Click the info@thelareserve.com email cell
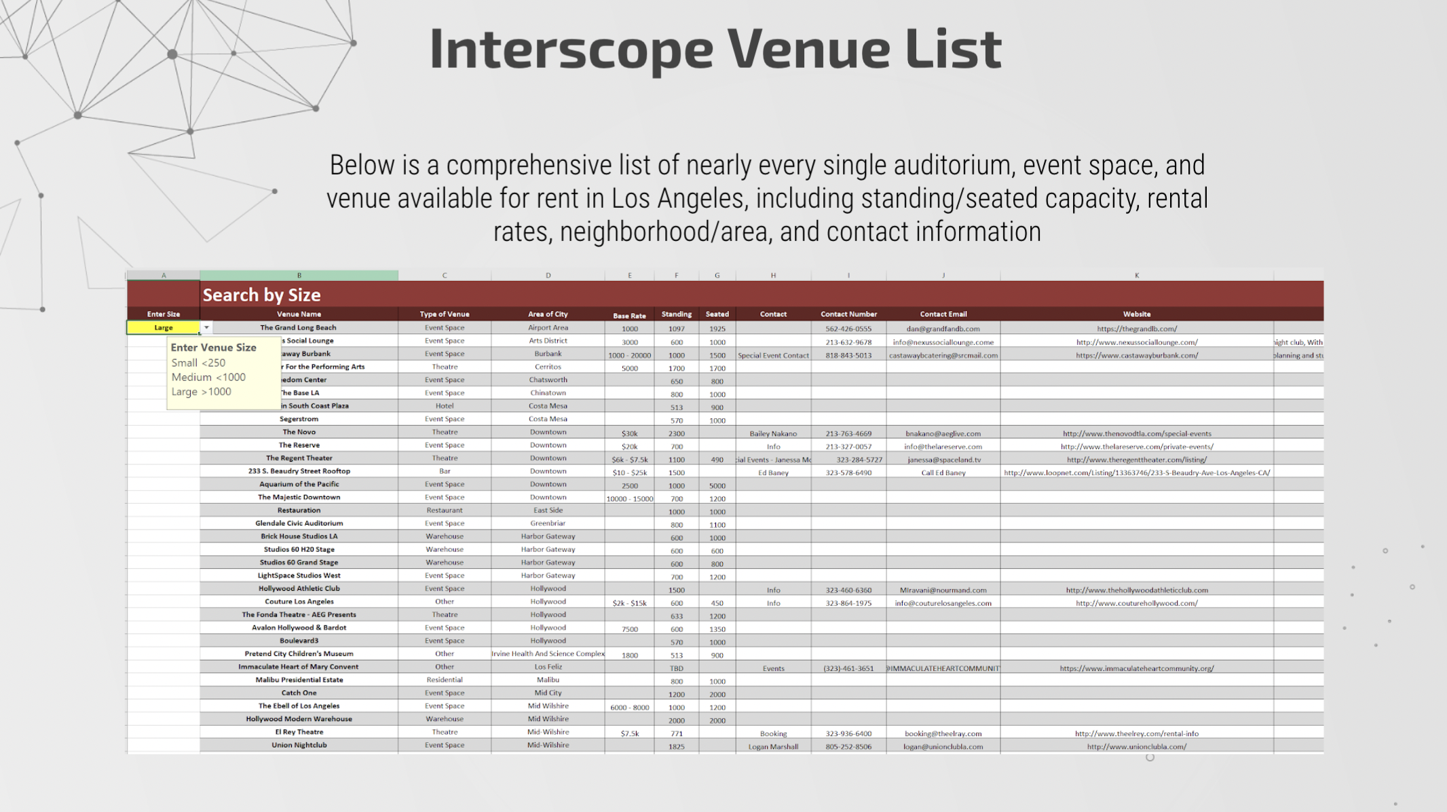This screenshot has height=812, width=1447. click(943, 447)
